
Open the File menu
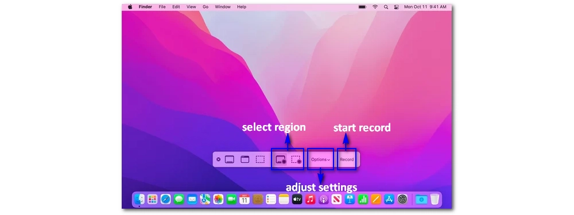coord(162,6)
